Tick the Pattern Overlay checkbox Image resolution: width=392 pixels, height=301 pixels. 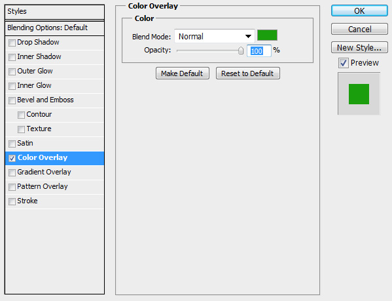click(12, 188)
